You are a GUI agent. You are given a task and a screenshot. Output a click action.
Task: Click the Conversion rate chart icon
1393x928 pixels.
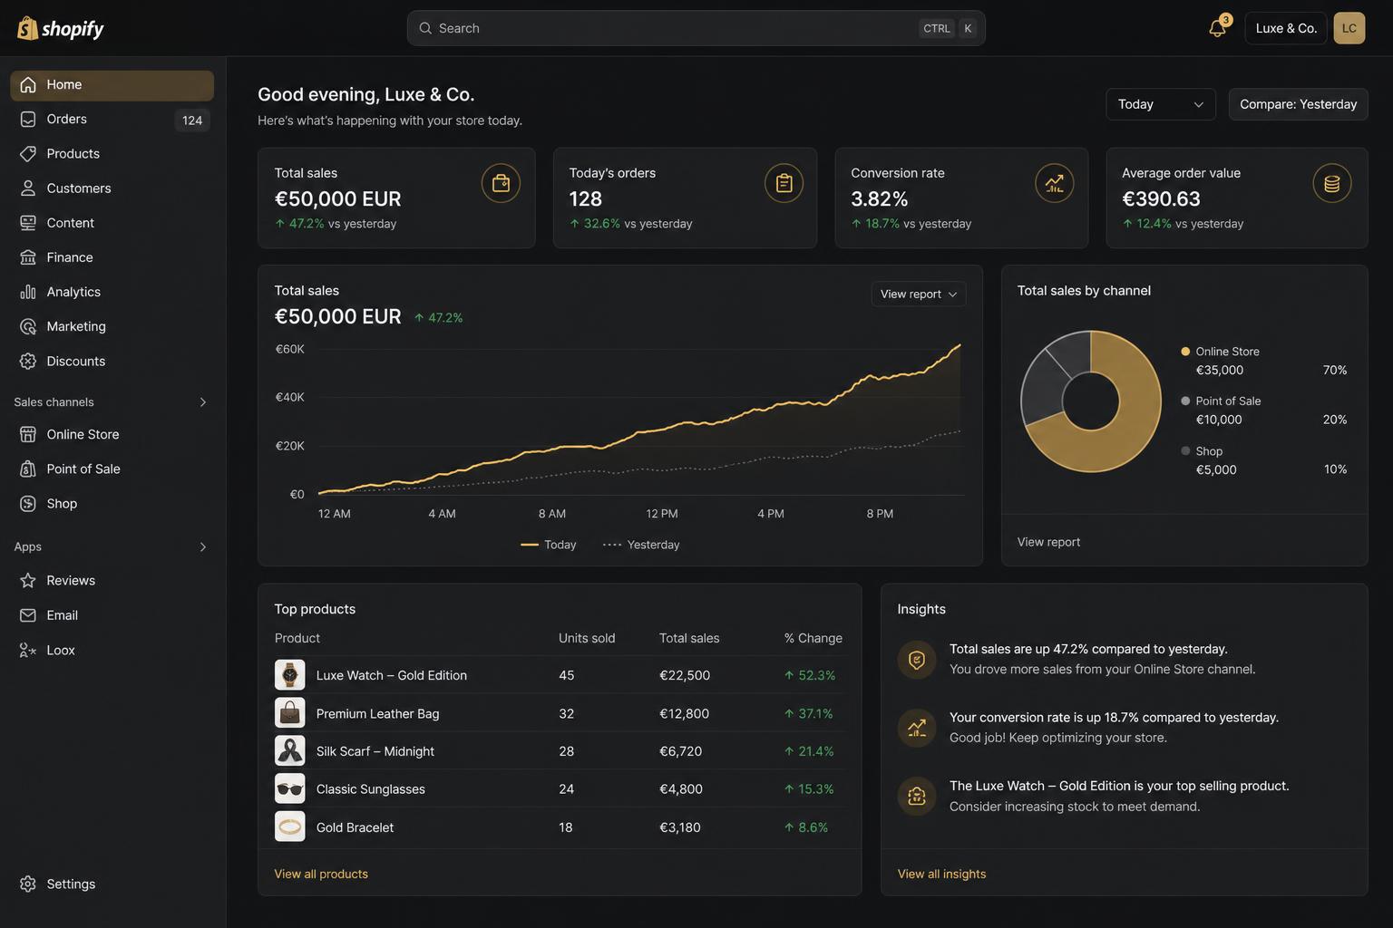(x=1054, y=183)
